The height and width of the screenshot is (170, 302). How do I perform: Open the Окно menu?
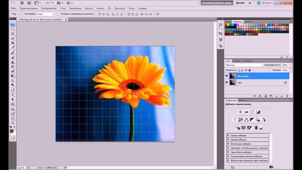pyautogui.click(x=132, y=8)
